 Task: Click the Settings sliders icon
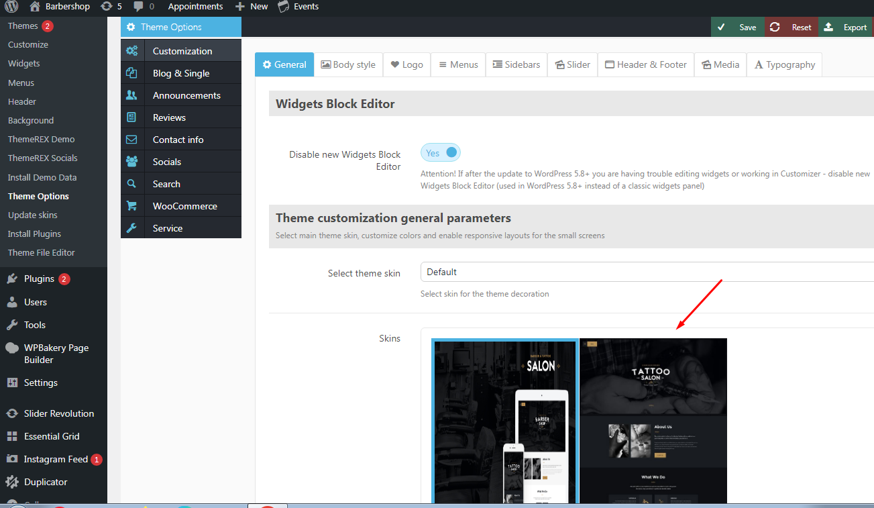12,383
